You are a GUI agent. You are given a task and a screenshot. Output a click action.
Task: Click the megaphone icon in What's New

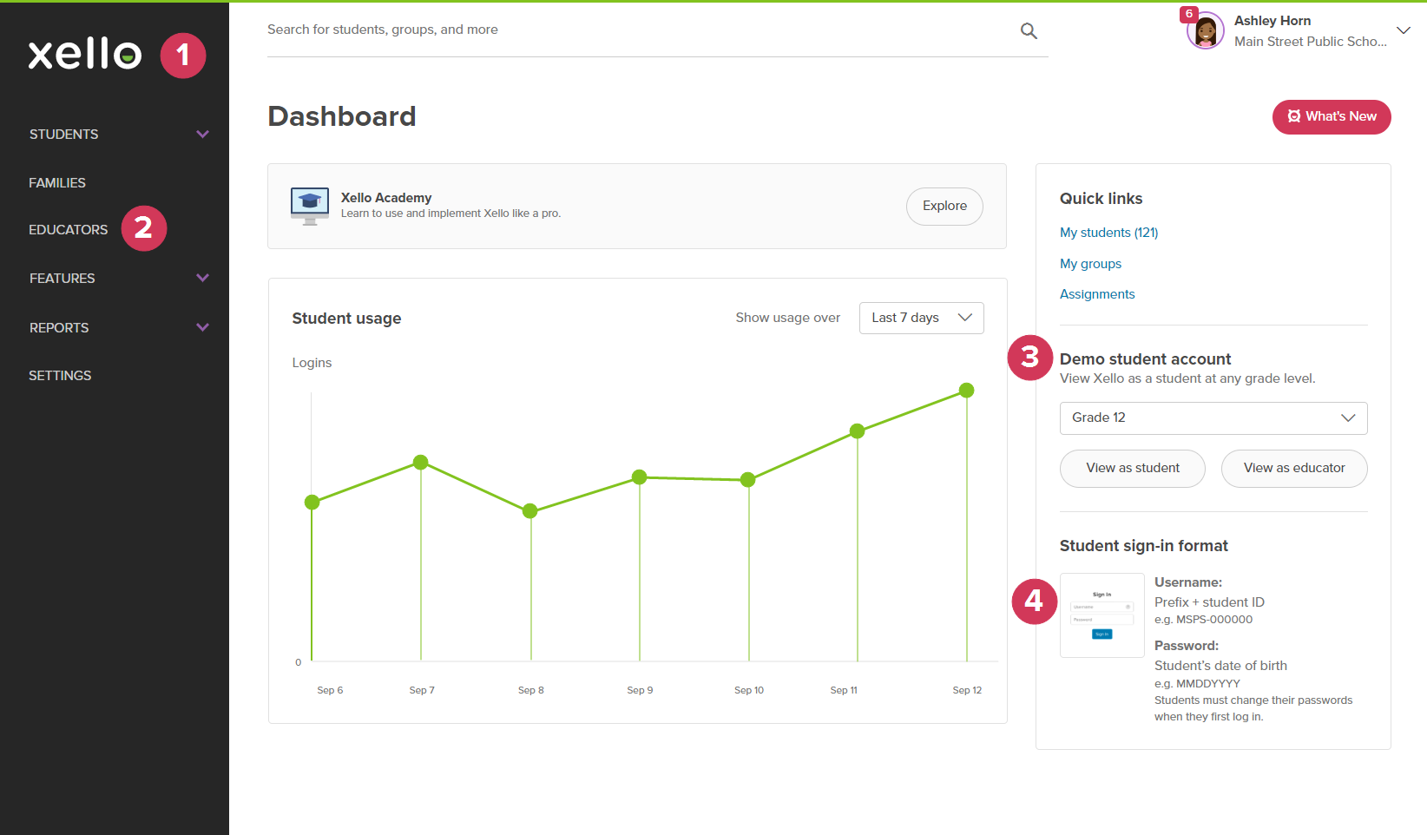coord(1295,116)
